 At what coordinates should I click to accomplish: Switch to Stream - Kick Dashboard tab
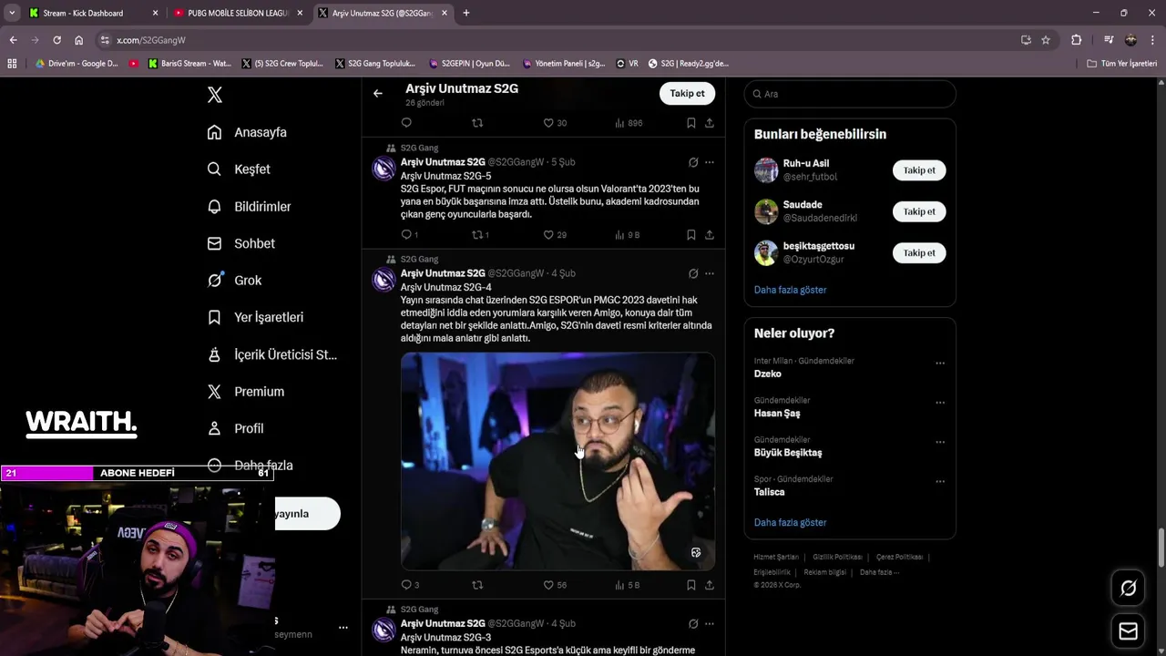click(93, 13)
